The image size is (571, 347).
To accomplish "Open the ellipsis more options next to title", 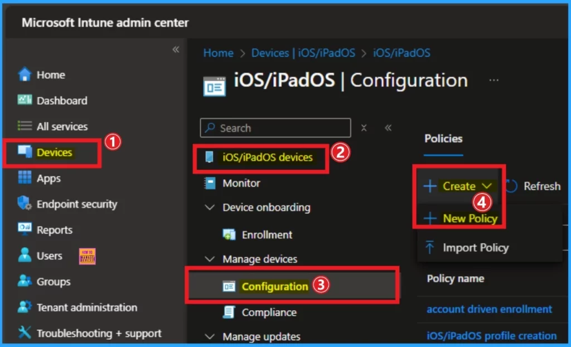I will point(494,80).
